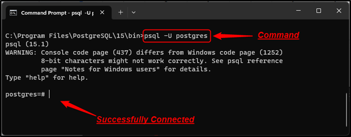Close the terminal window
Viewport: 351px width, 137px height.
[339, 10]
